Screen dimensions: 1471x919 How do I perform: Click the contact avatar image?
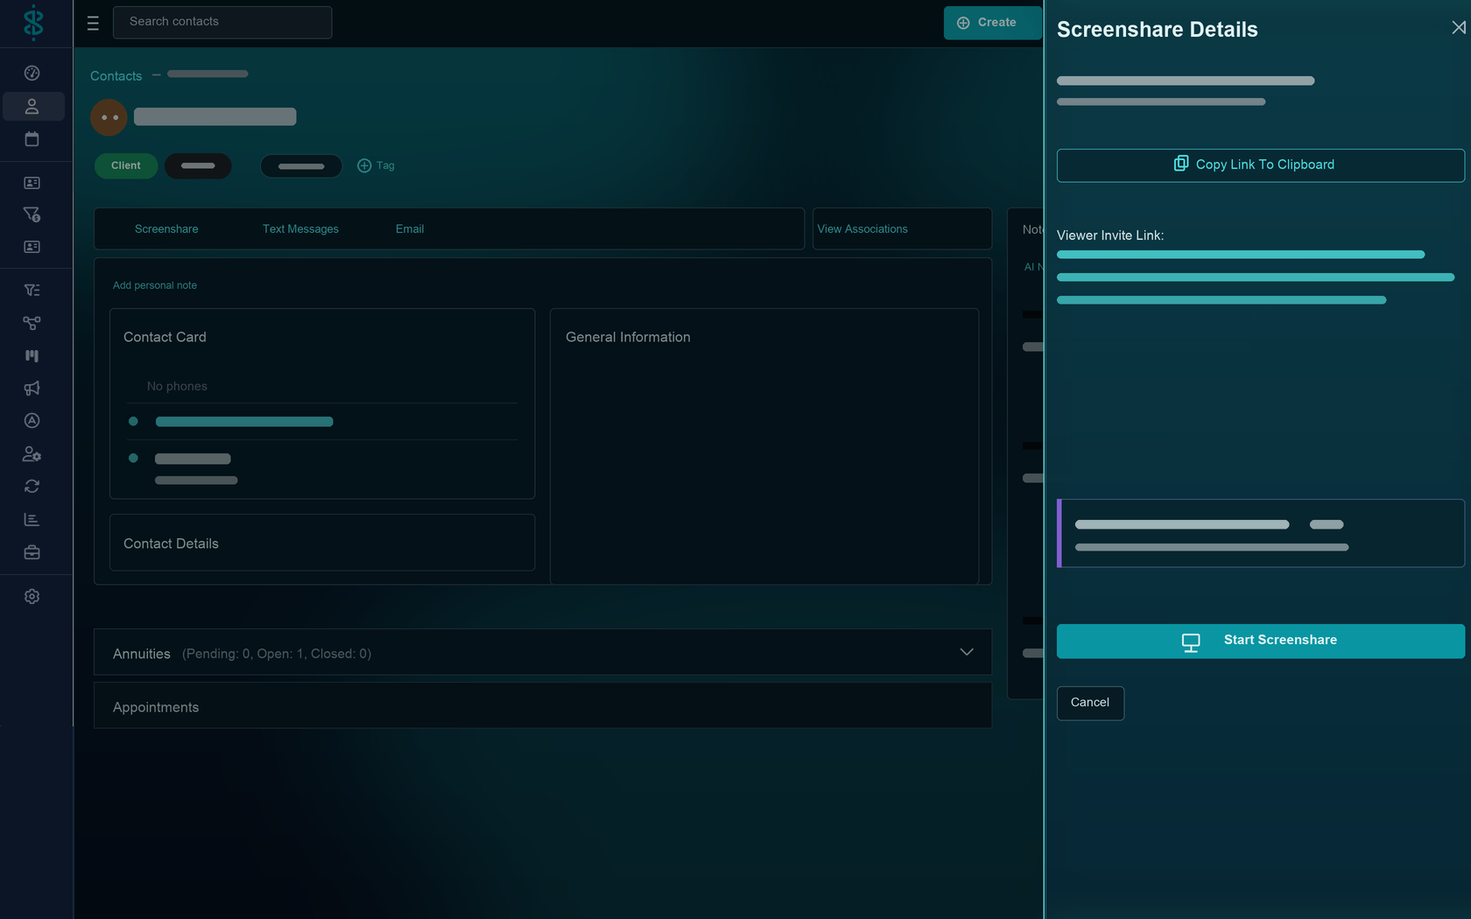[x=109, y=117]
